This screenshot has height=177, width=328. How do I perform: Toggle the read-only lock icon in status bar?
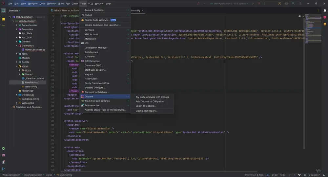324,175
